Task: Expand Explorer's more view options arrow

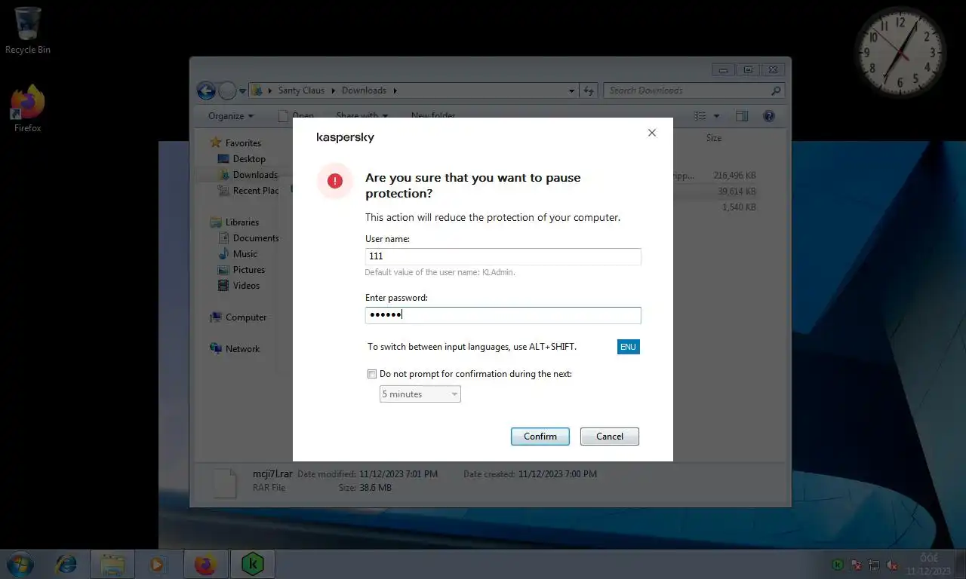Action: click(717, 116)
